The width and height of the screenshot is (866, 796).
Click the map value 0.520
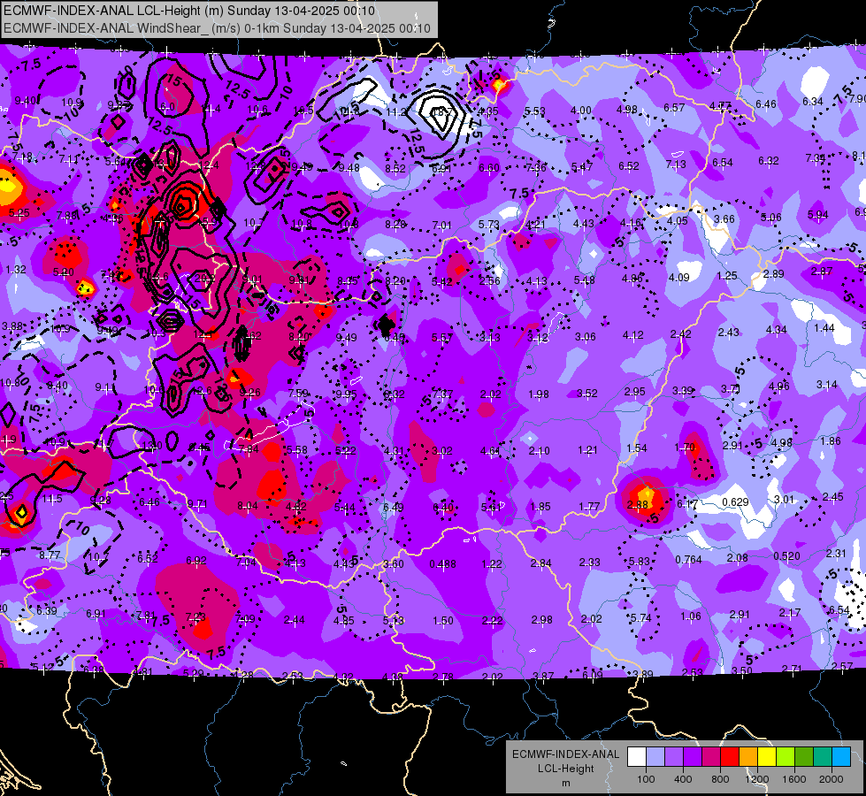[x=786, y=555]
